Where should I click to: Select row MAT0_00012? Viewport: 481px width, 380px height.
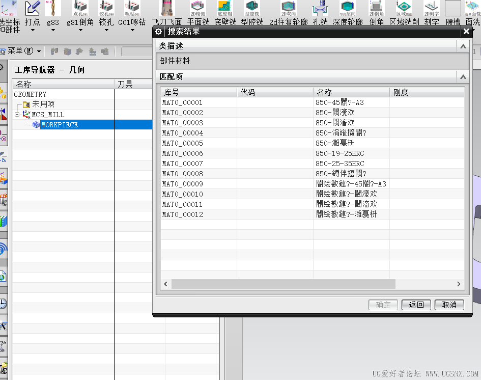(x=313, y=214)
